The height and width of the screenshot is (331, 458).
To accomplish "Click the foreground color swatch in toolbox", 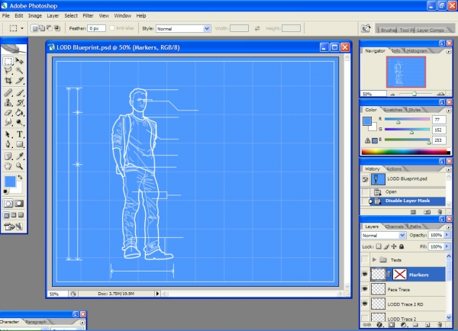I will 10,182.
